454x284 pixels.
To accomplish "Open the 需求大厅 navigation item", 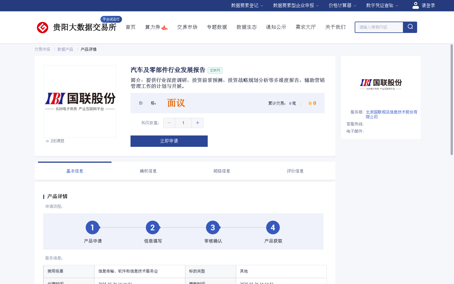I will 306,27.
